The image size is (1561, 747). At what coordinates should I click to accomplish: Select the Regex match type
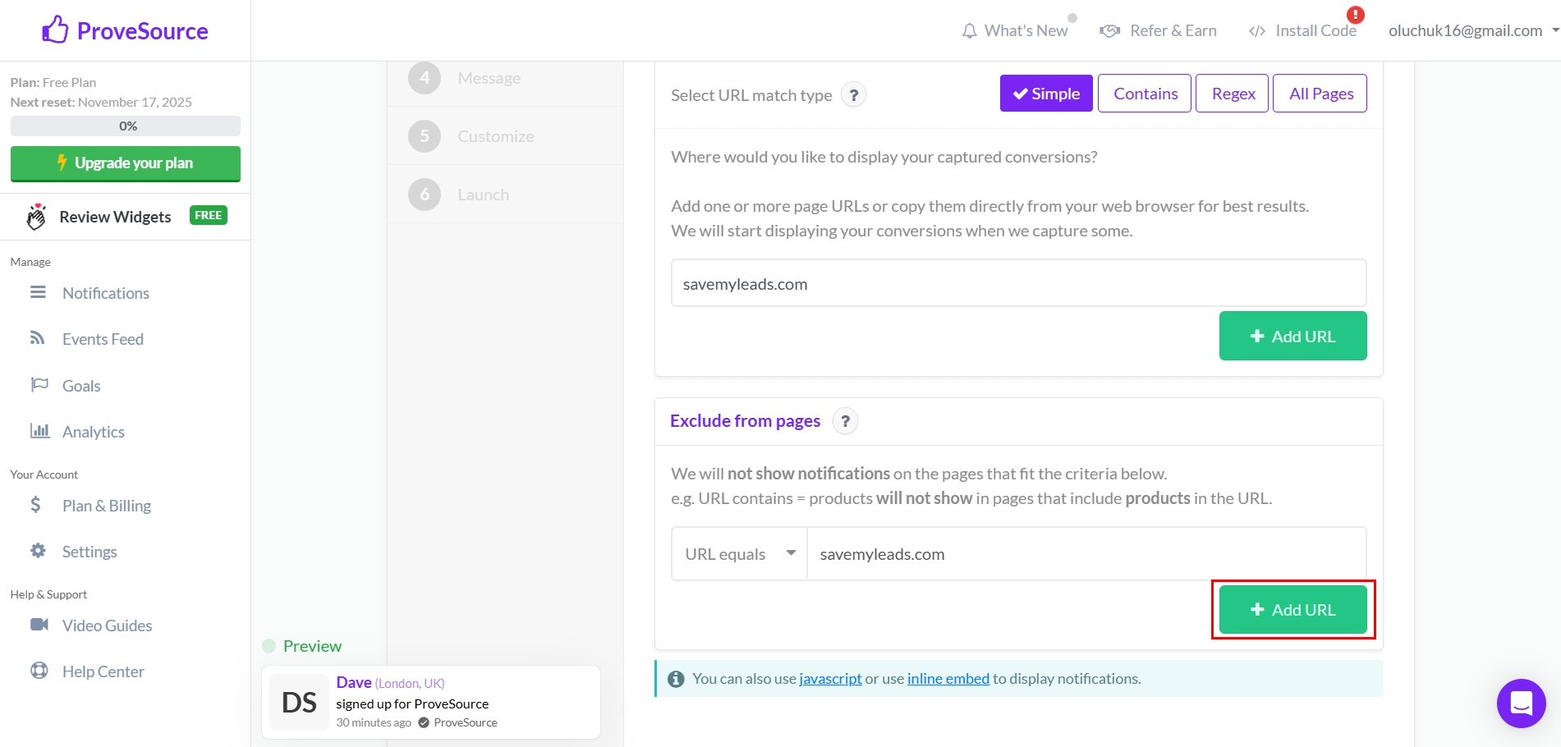[x=1232, y=93]
